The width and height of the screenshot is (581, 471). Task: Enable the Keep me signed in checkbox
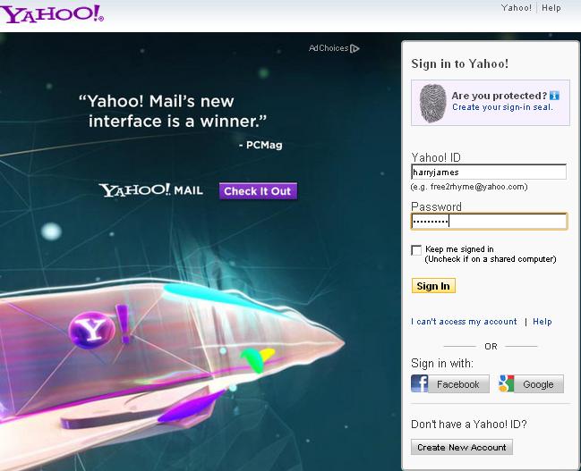point(416,250)
